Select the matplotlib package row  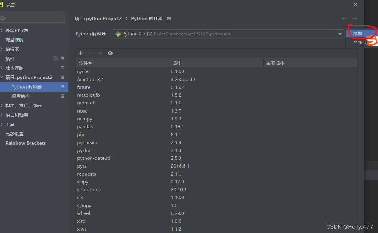click(217, 95)
